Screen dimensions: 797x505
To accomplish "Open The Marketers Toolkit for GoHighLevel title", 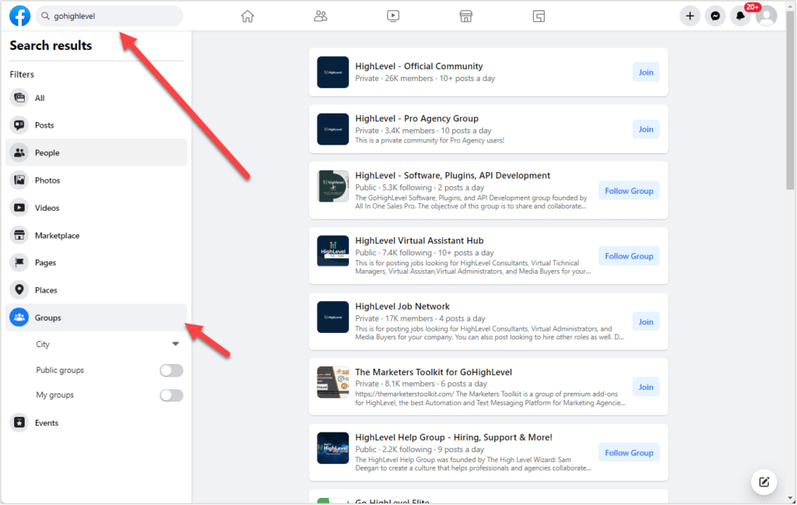I will pyautogui.click(x=434, y=372).
